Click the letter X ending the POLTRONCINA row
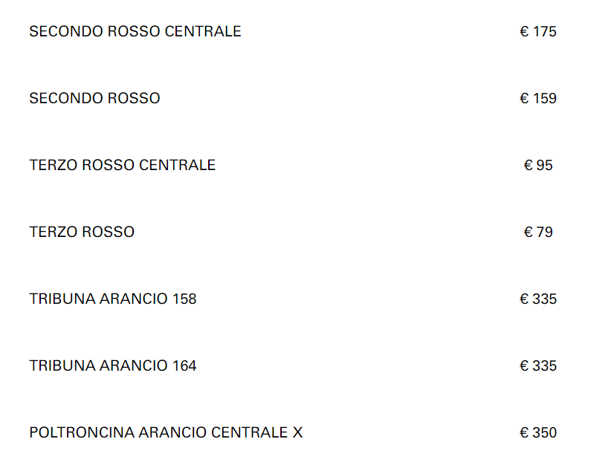The width and height of the screenshot is (611, 465). coord(297,433)
